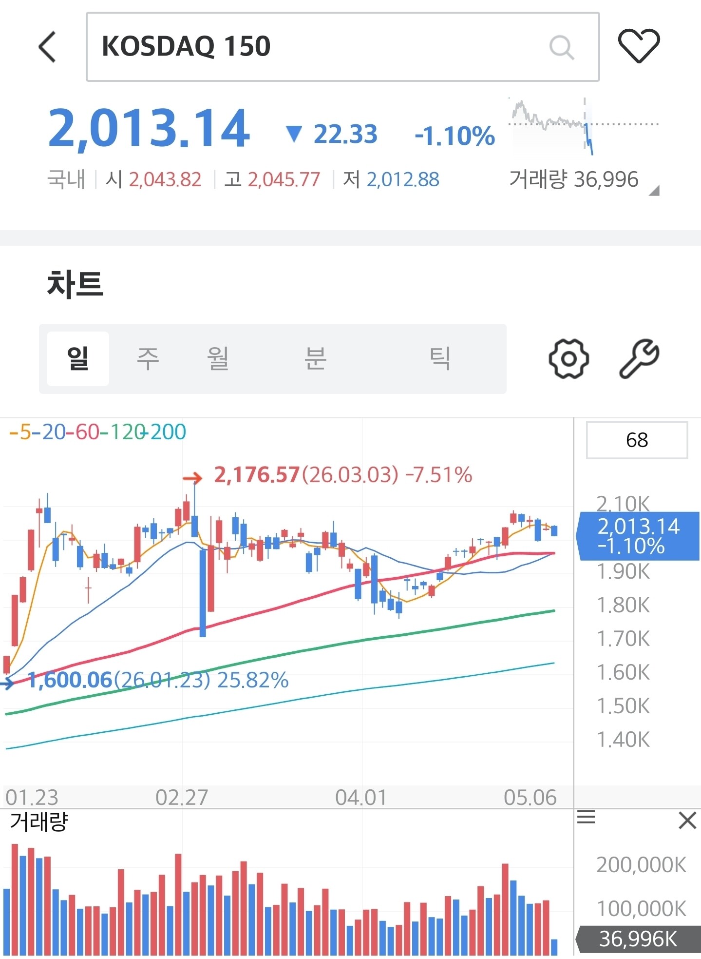Viewport: 701px width, 959px height.
Task: Click the 2,176.57 high price marker
Action: point(257,475)
